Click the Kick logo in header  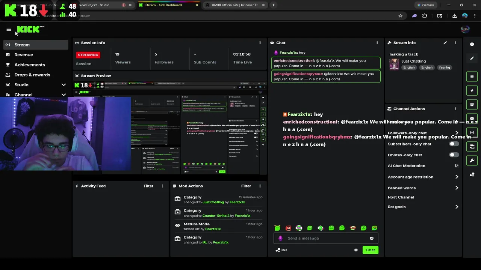pos(30,29)
